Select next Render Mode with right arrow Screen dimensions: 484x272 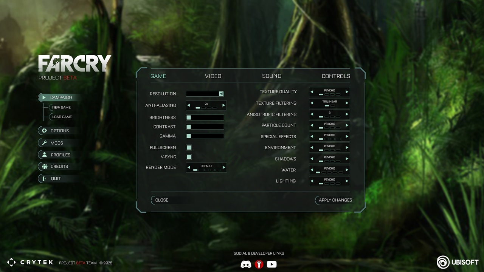tap(223, 167)
